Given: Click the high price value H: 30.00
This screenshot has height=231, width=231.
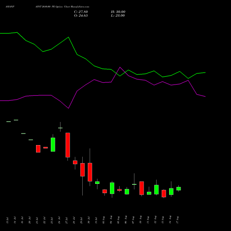Looking at the screenshot, I should (118, 12).
